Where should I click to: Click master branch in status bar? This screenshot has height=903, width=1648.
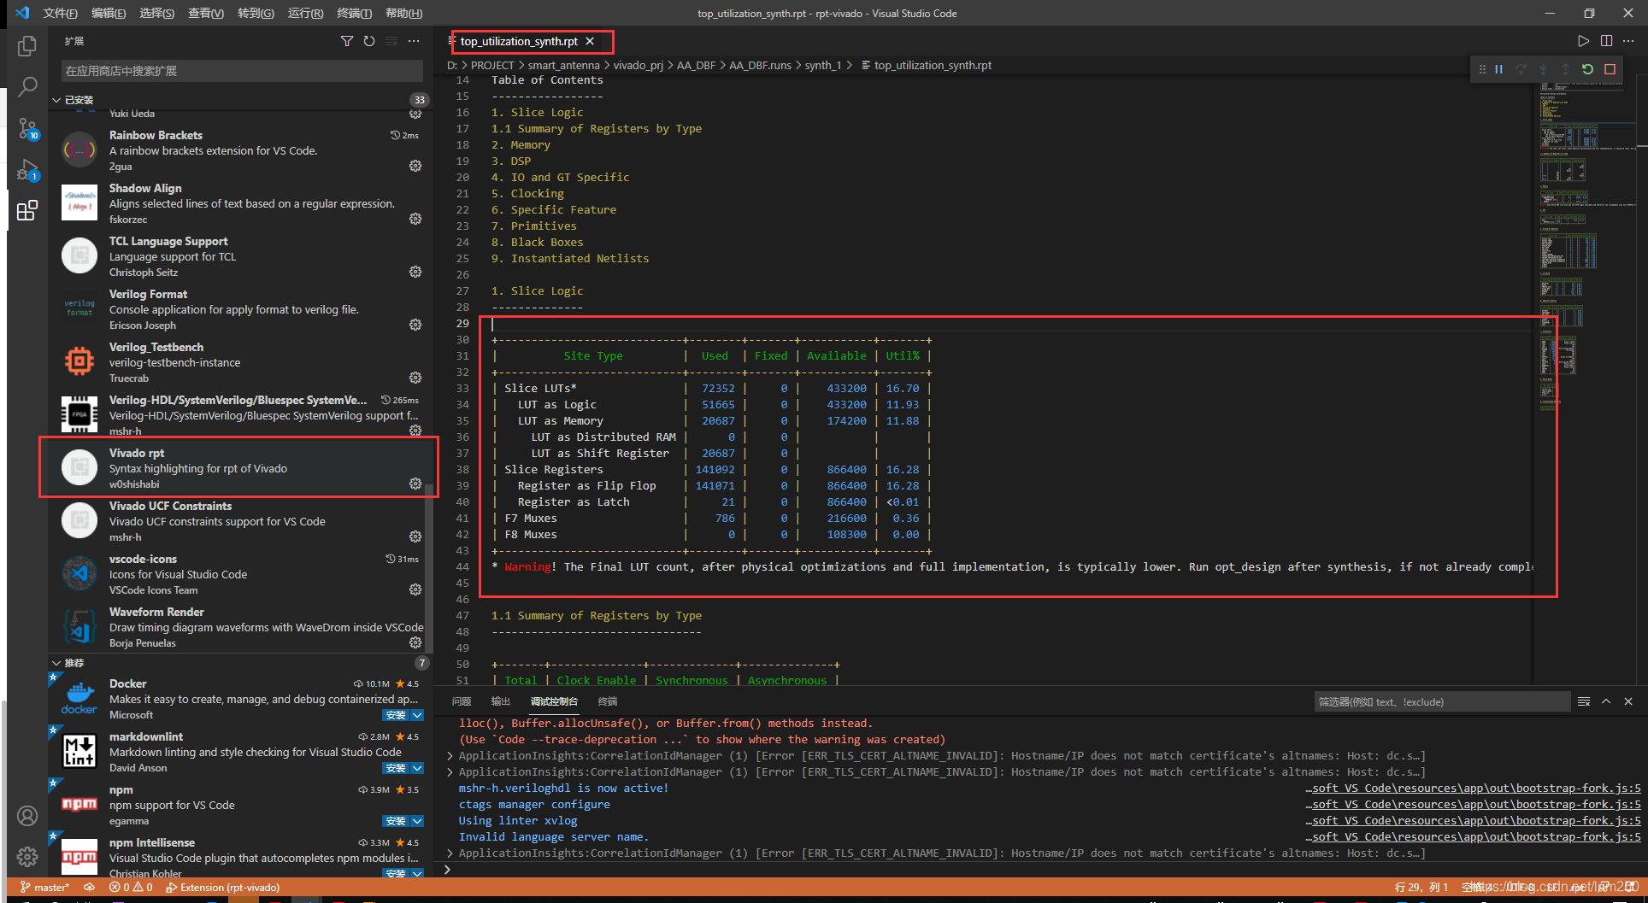point(45,888)
